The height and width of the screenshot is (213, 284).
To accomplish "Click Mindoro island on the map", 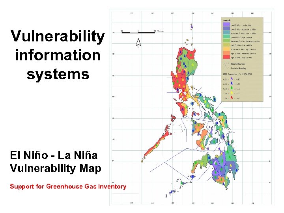I will point(183,109).
